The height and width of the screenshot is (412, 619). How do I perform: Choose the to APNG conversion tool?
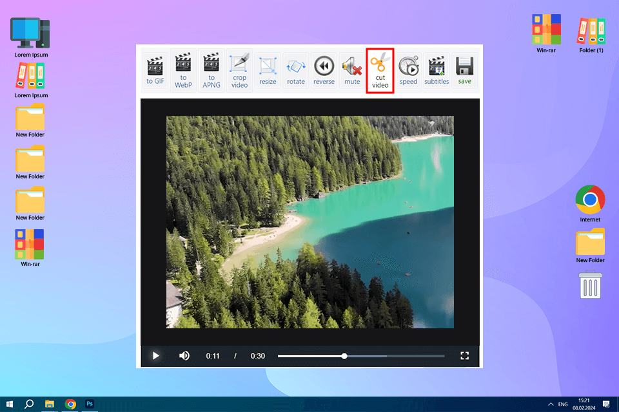(x=211, y=71)
